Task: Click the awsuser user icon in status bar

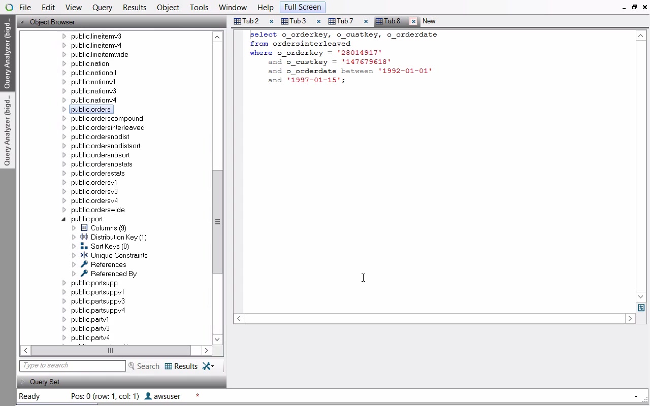Action: pos(148,396)
